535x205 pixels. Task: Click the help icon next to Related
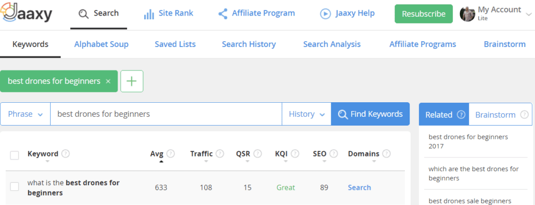(461, 115)
